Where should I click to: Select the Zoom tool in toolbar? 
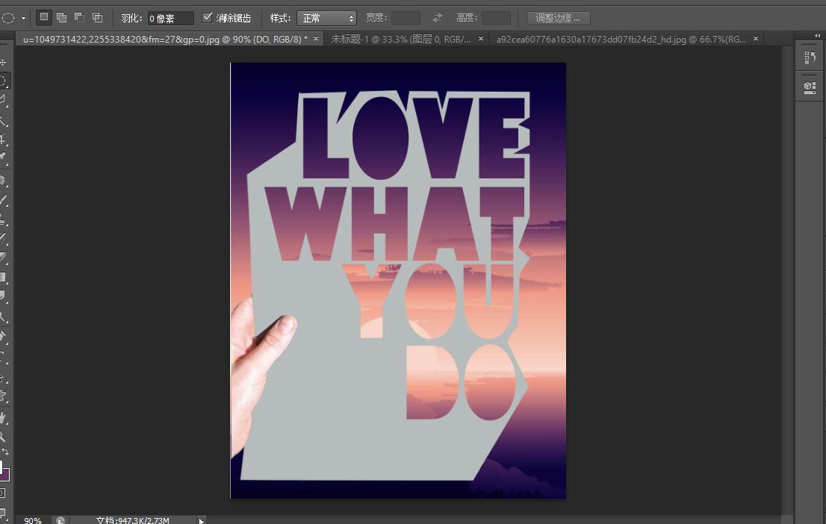click(x=3, y=436)
